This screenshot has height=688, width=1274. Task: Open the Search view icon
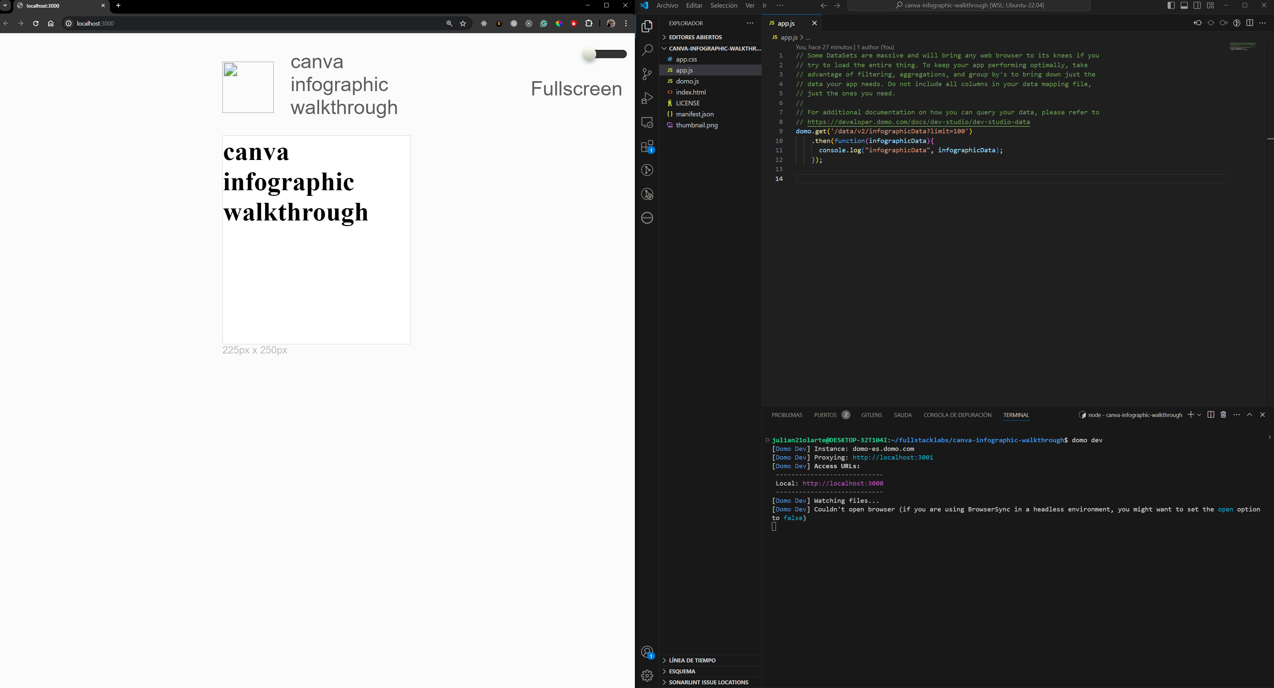point(647,50)
